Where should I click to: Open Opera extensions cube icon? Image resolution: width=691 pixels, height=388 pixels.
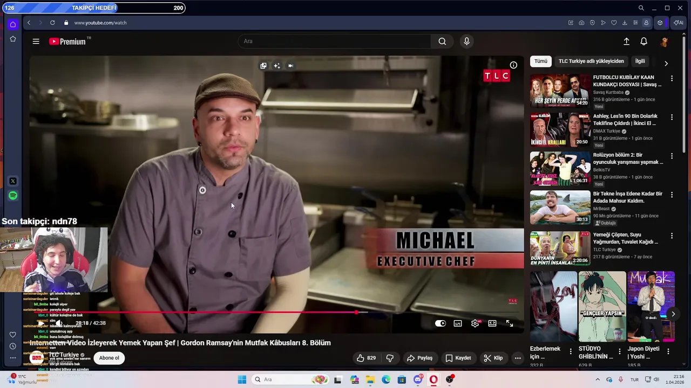pos(660,23)
